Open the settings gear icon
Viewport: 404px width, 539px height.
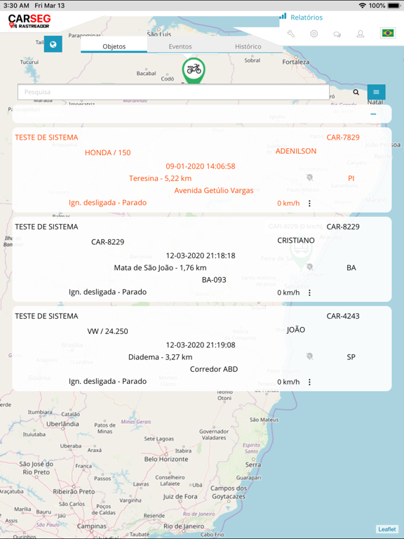click(314, 34)
